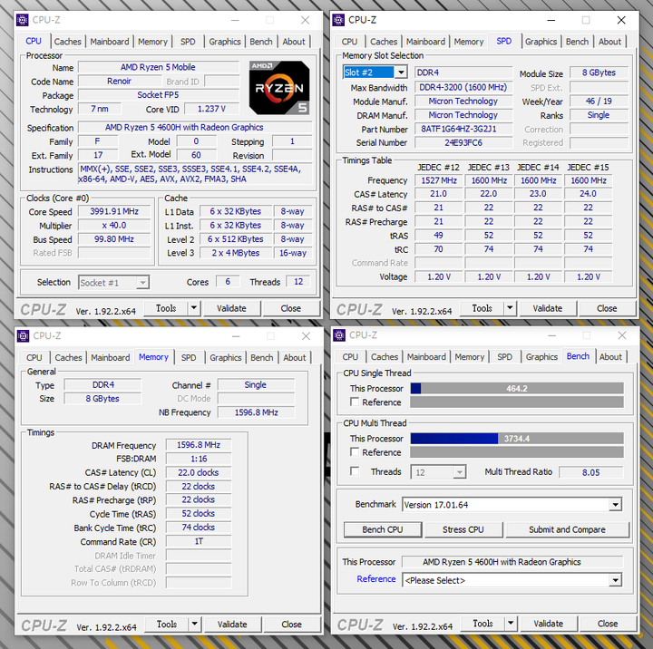Click the JEDEC #12 frequency 1527 MHz cell
The height and width of the screenshot is (649, 653).
pos(439,180)
